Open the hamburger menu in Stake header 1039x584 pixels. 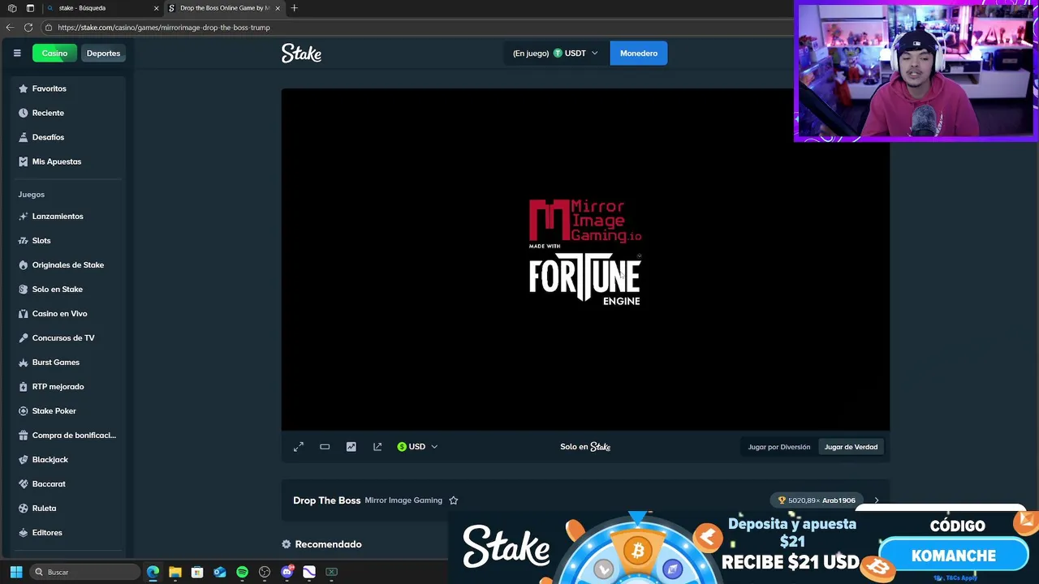tap(17, 54)
